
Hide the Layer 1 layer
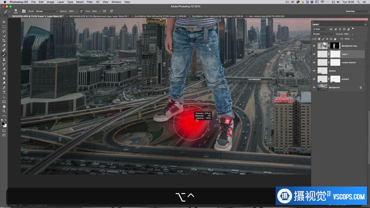(x=314, y=54)
